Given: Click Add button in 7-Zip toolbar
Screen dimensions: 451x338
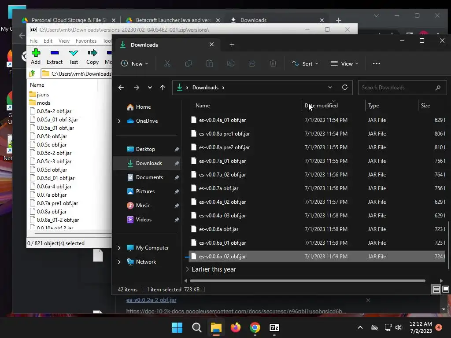Looking at the screenshot, I should 36,57.
